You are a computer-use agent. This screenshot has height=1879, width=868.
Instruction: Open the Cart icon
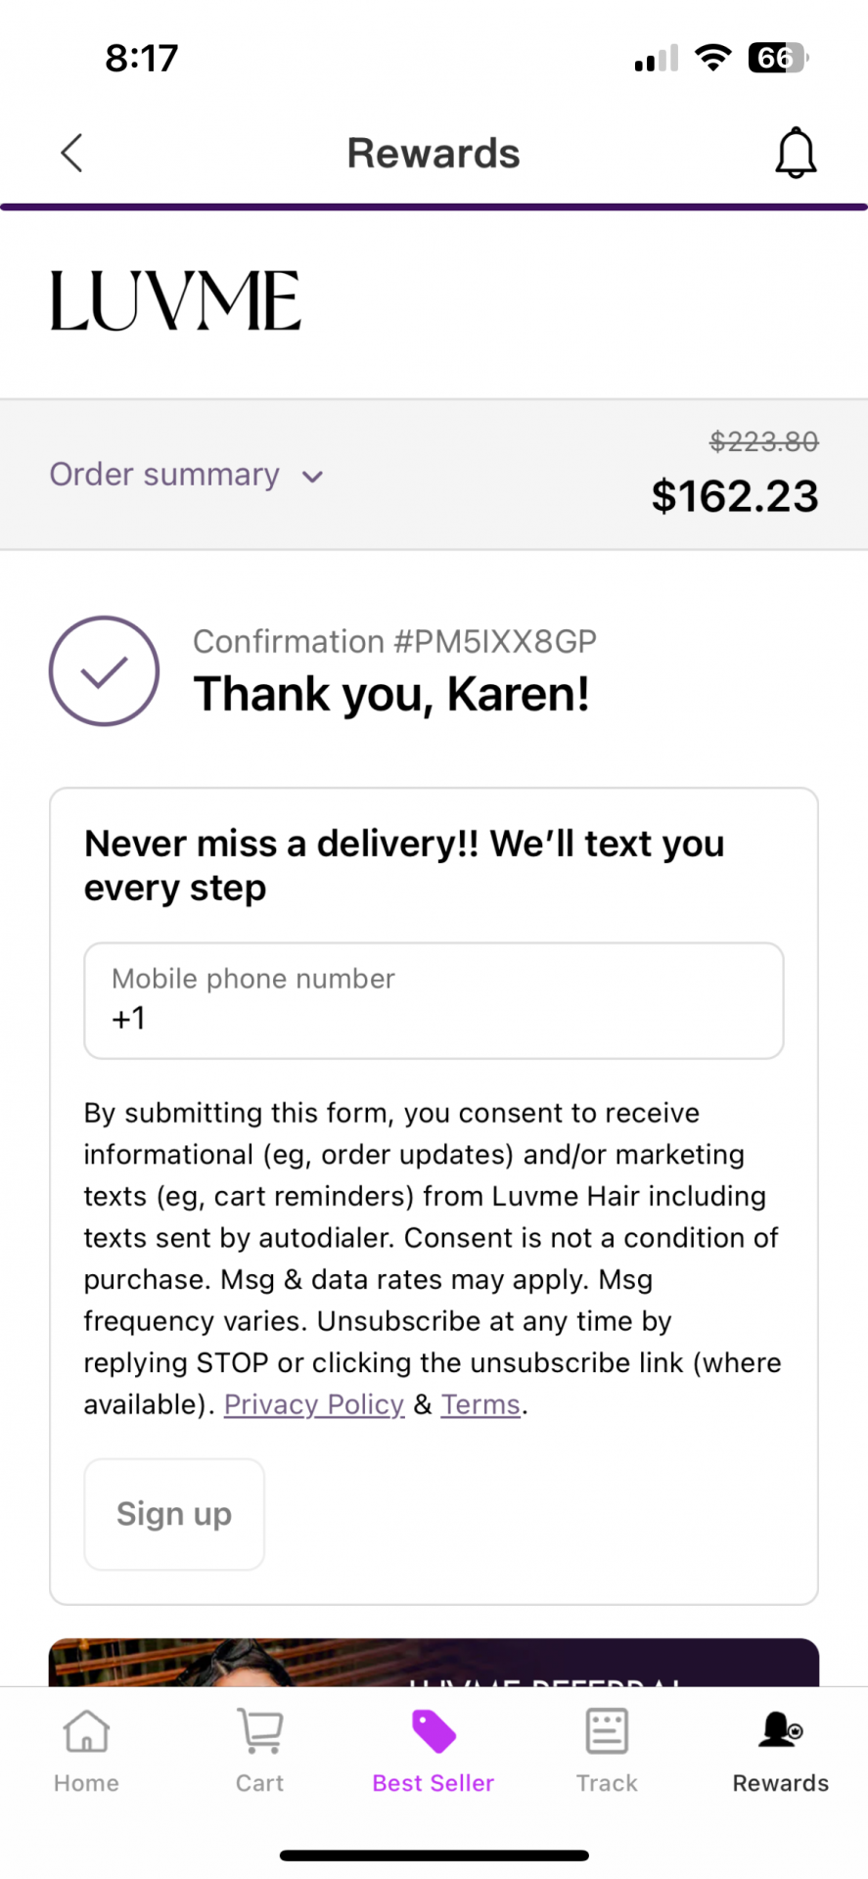(x=260, y=1731)
